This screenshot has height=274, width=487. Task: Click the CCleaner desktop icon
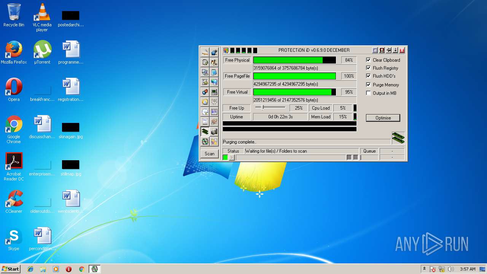(x=14, y=202)
